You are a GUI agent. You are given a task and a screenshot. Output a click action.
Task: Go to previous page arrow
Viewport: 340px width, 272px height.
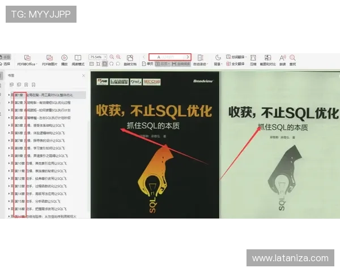coord(144,57)
